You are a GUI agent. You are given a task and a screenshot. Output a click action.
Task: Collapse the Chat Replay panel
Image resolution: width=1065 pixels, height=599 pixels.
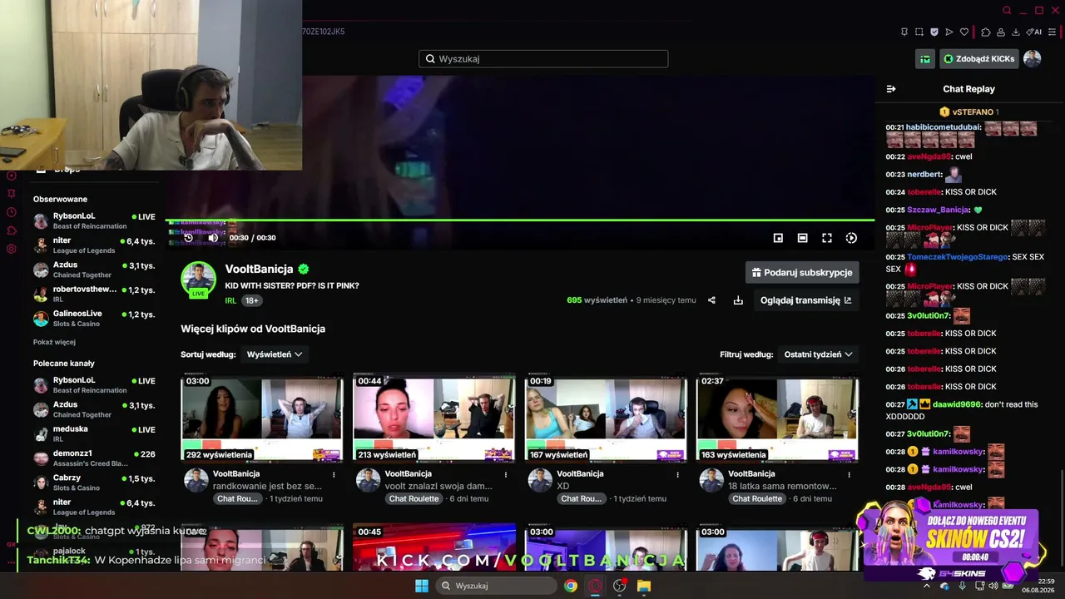(891, 89)
